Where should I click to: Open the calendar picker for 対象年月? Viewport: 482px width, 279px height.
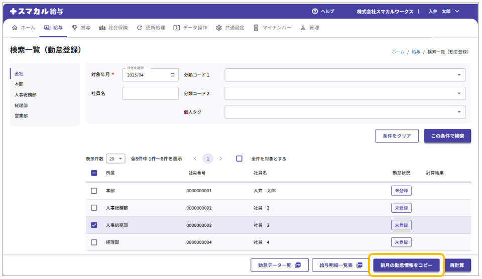[x=173, y=75]
